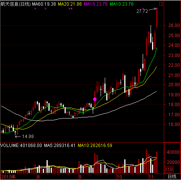The height and width of the screenshot is (180, 181).
Task: Click the magenta circle signal marker
Action: (95, 99)
